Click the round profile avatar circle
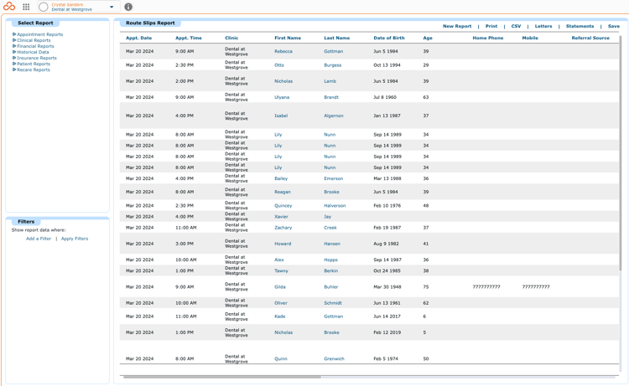Viewport: 629px width, 386px height. [44, 7]
